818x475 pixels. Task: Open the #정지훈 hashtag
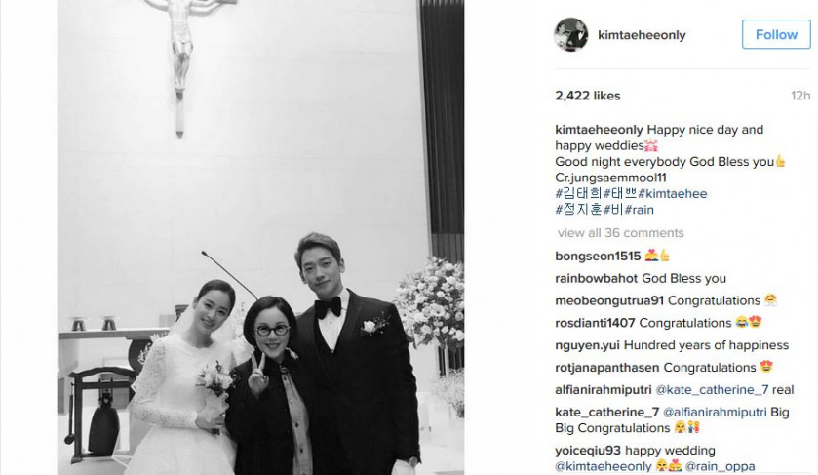point(579,210)
